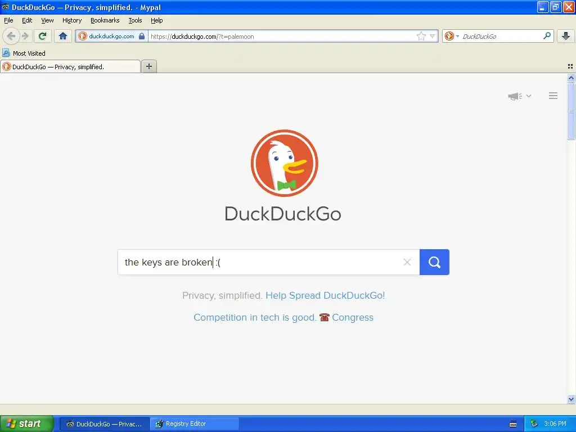Go forward using the forward arrow
This screenshot has height=432, width=576.
coord(25,36)
